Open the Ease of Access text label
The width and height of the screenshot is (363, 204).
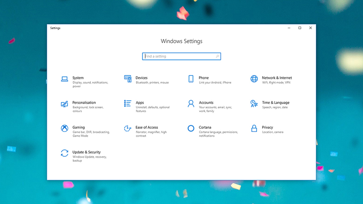[147, 127]
